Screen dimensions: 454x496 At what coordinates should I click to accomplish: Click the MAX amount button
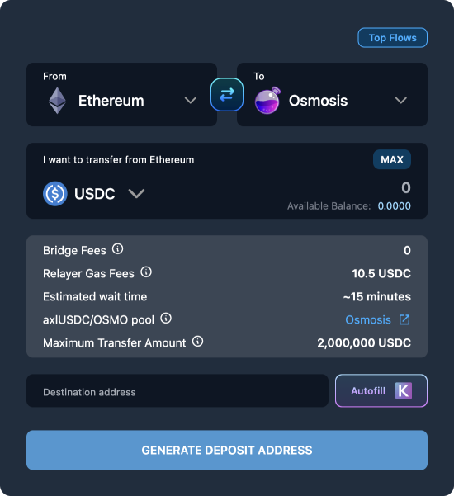pos(392,159)
